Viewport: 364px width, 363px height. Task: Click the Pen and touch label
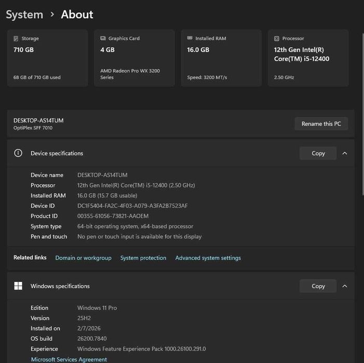(x=49, y=236)
